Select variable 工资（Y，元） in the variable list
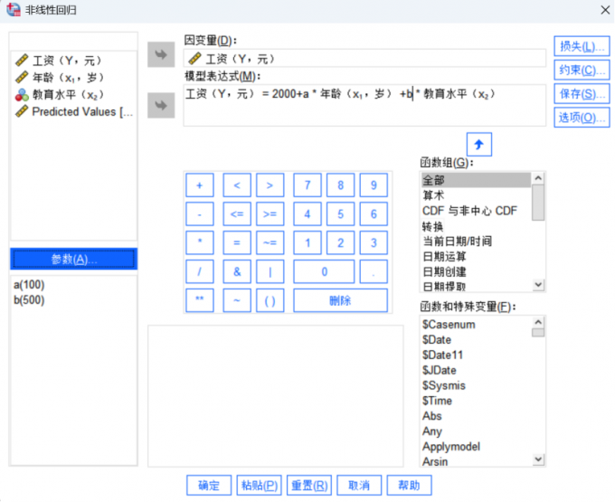 click(74, 61)
